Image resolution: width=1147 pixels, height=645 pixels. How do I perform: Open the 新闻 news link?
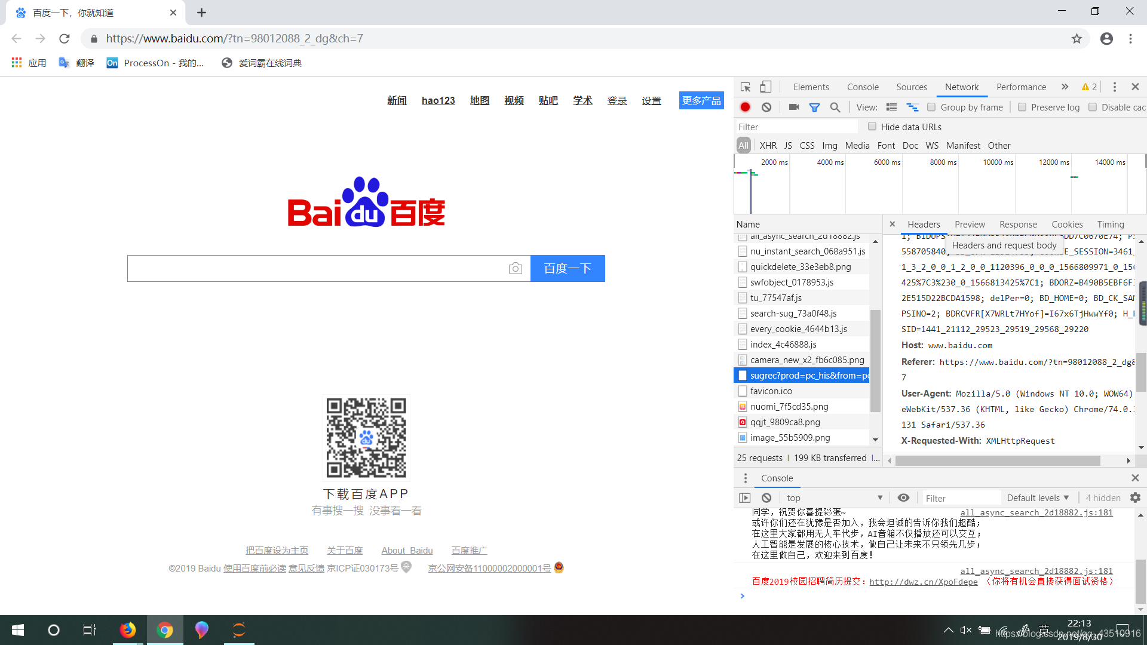397,100
